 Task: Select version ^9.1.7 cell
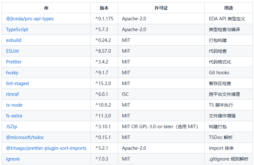104,72
